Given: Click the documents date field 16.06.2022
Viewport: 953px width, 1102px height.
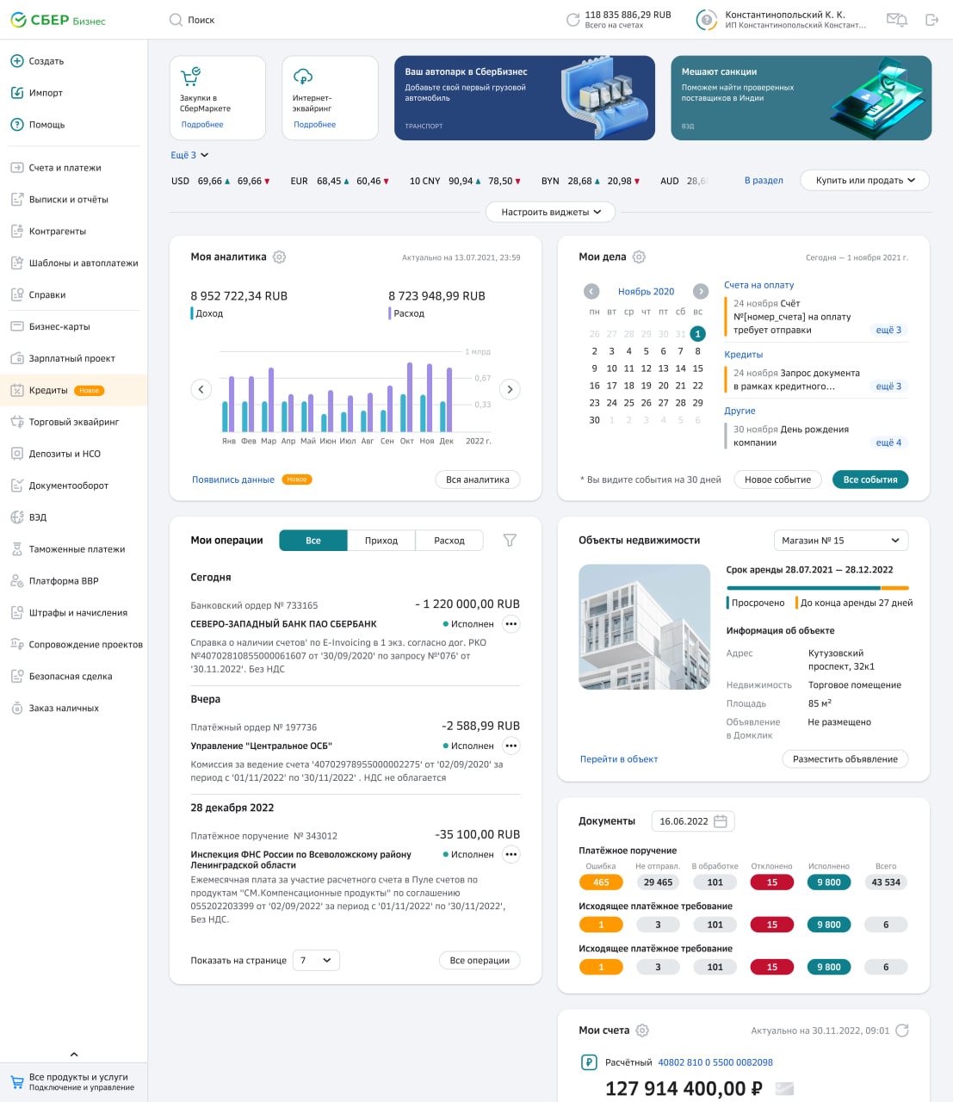Looking at the screenshot, I should (692, 821).
